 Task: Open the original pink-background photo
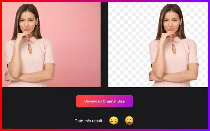[51, 45]
